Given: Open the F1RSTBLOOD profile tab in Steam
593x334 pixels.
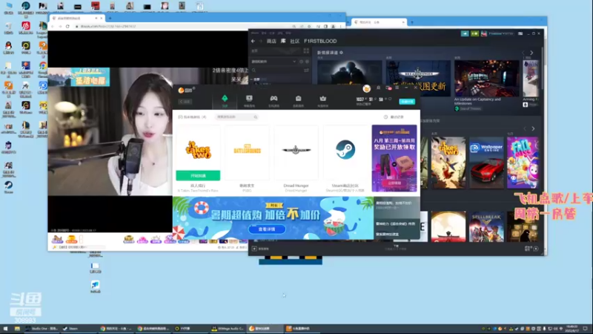Looking at the screenshot, I should [320, 41].
